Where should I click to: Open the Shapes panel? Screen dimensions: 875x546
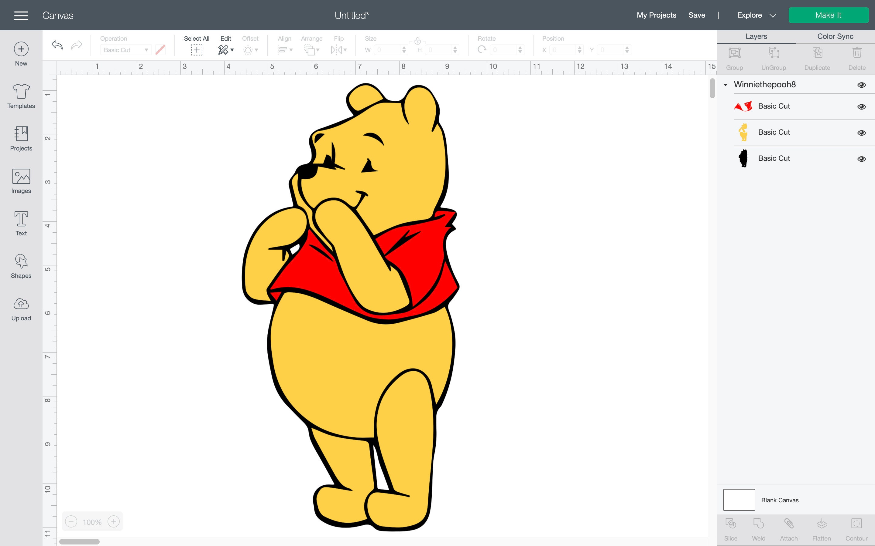pos(21,266)
